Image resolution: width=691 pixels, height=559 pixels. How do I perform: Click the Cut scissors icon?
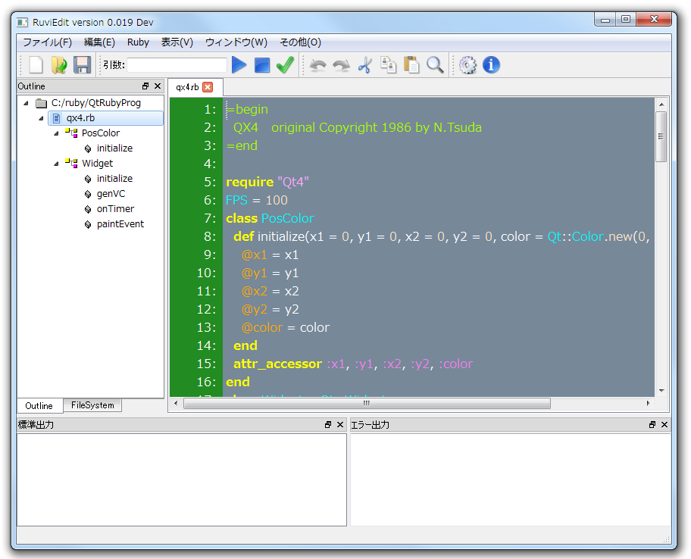click(x=364, y=65)
